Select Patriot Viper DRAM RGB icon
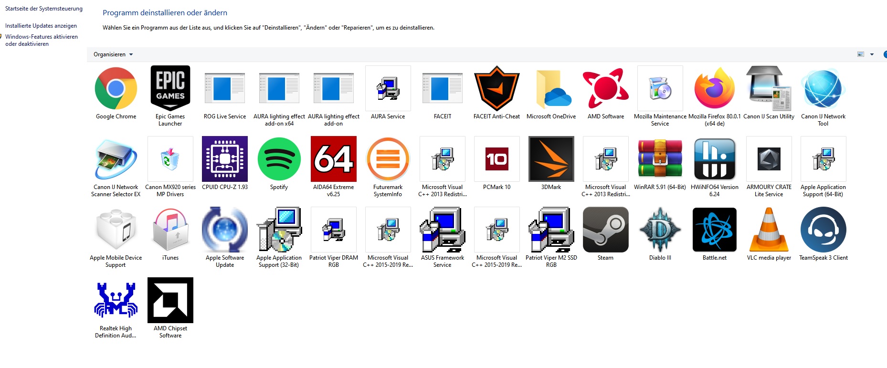 pyautogui.click(x=334, y=230)
